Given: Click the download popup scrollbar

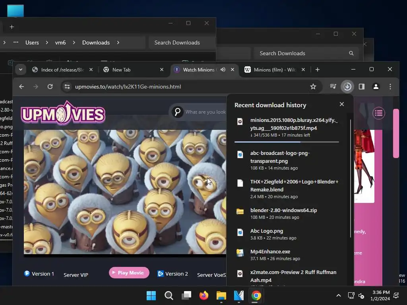Looking at the screenshot, I should pos(351,178).
